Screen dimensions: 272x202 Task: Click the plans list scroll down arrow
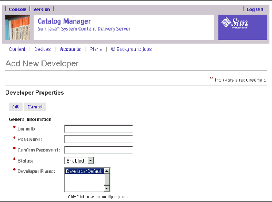[x=107, y=188]
